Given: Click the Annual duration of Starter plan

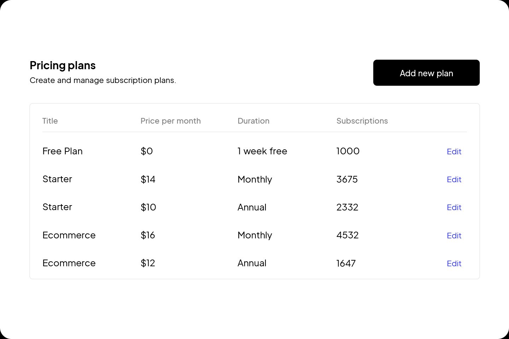Looking at the screenshot, I should point(252,207).
